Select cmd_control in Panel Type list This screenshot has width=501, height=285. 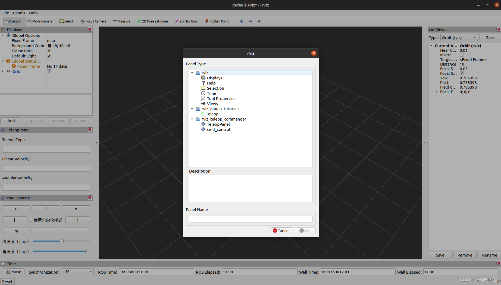tap(218, 129)
